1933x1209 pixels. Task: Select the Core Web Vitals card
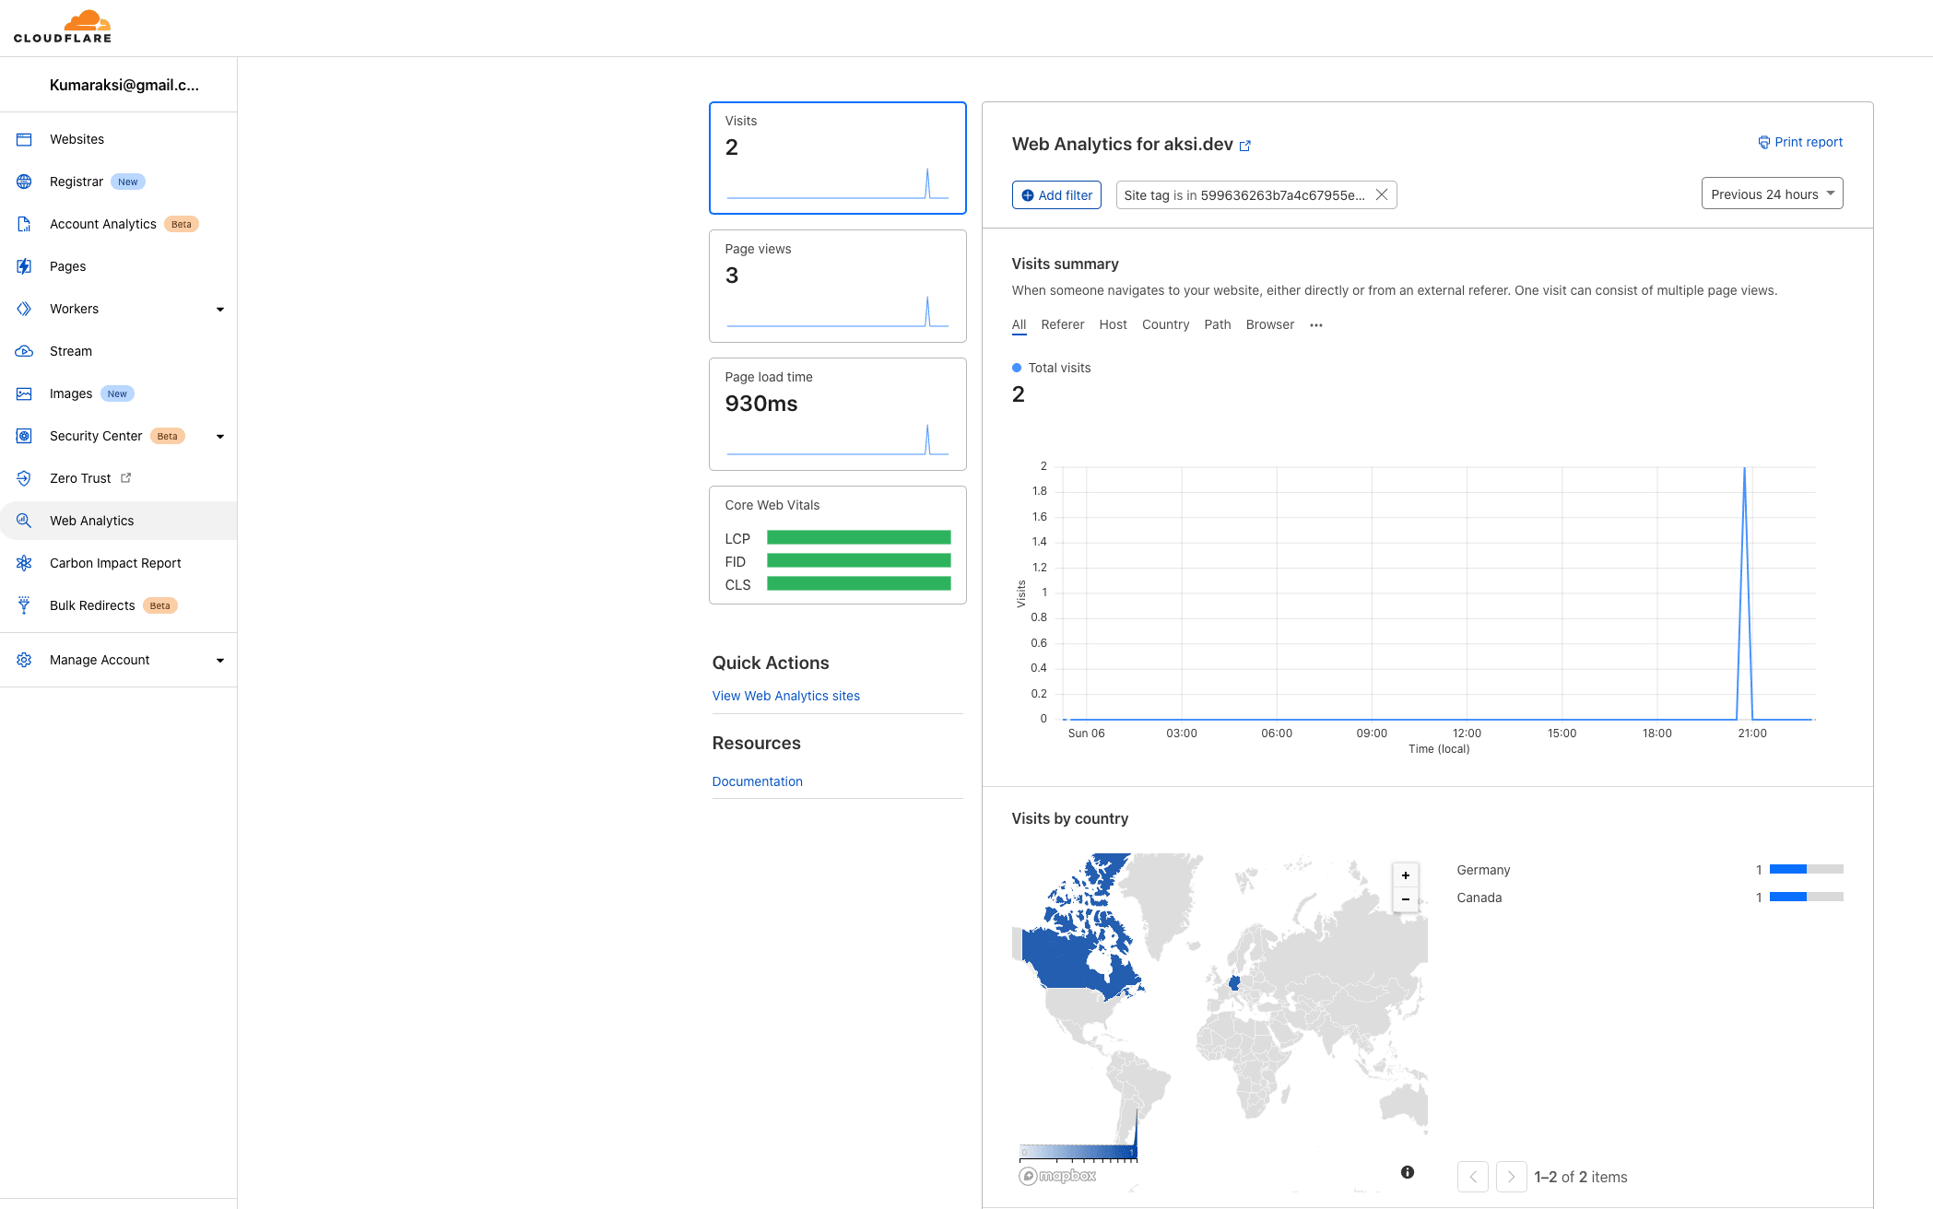click(x=837, y=545)
